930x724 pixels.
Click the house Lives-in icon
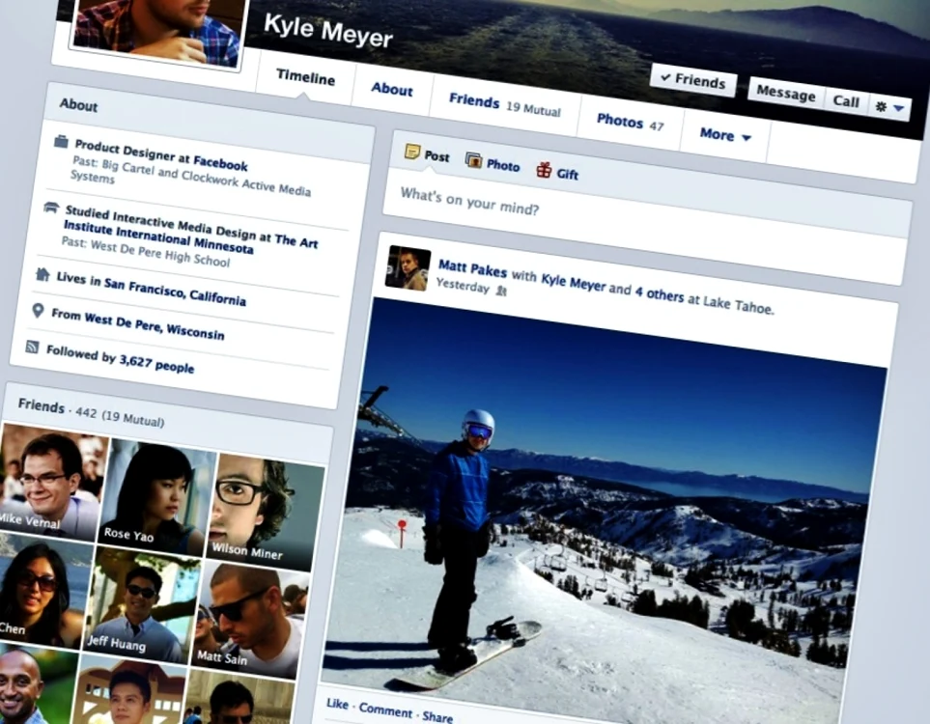point(42,274)
